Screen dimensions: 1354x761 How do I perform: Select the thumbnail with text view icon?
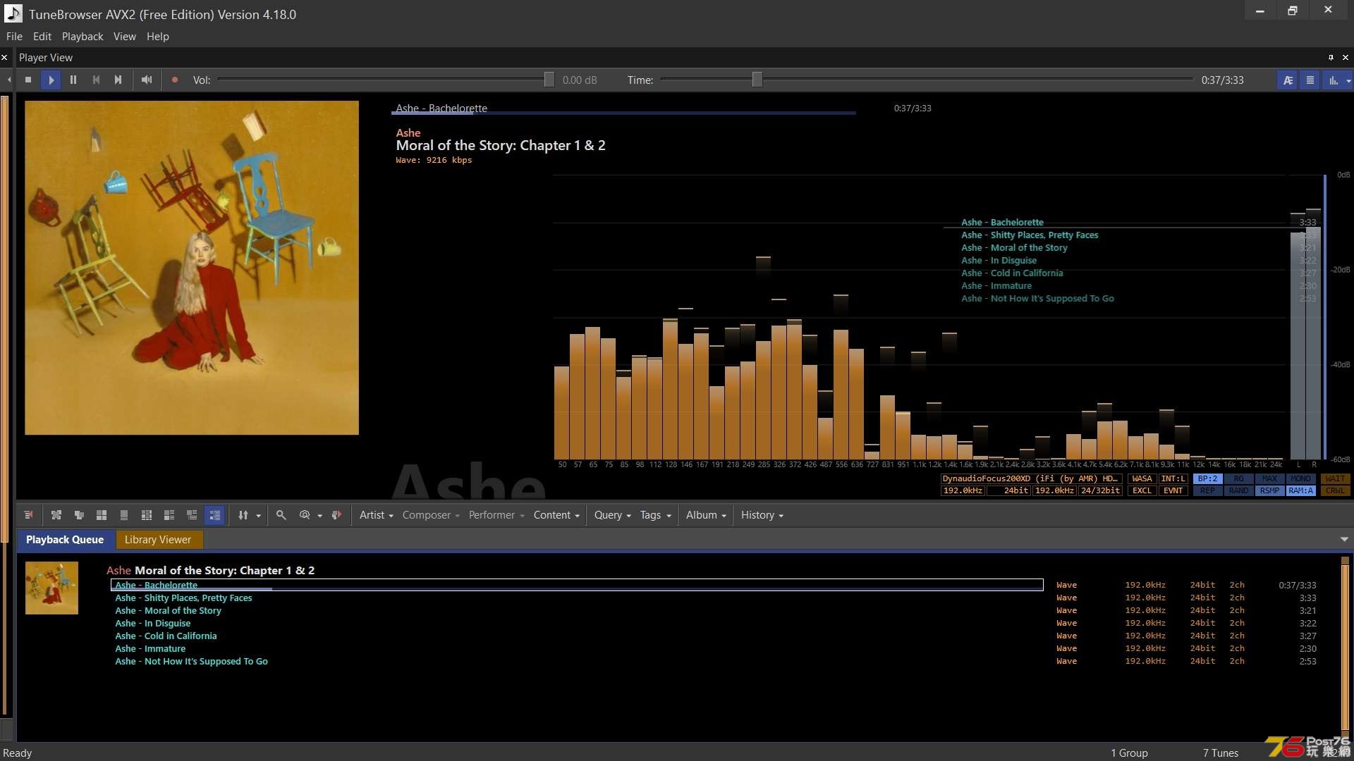click(192, 515)
